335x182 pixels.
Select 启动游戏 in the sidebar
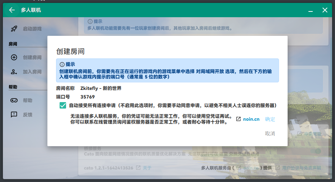32,29
